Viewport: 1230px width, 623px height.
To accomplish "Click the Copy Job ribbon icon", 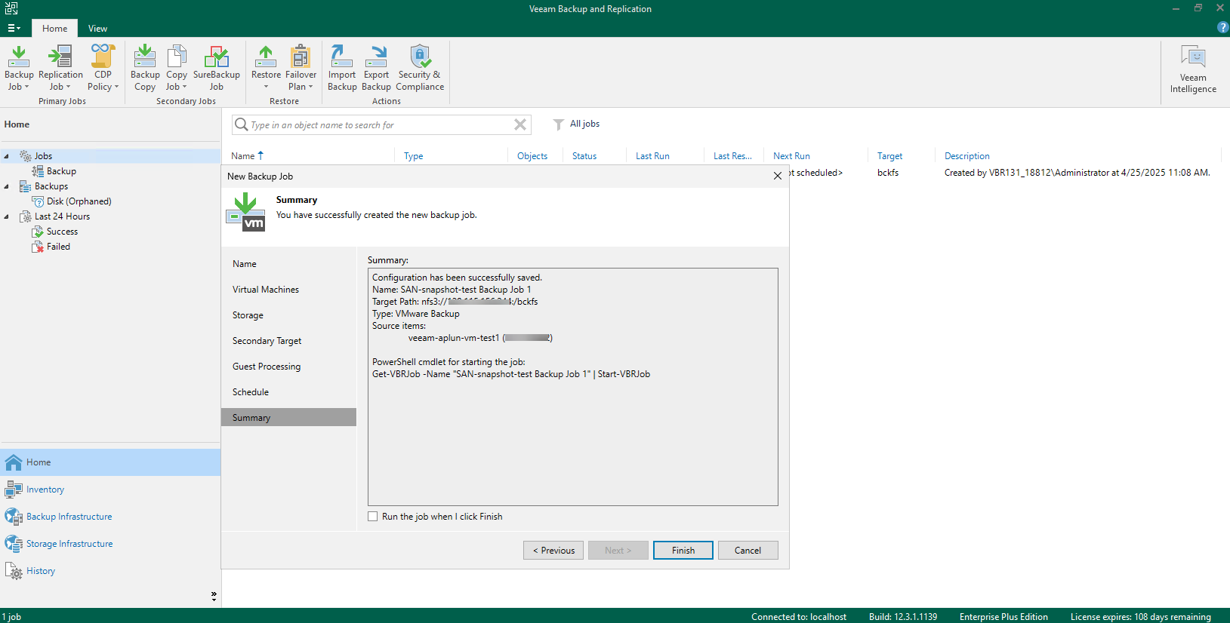I will [177, 68].
